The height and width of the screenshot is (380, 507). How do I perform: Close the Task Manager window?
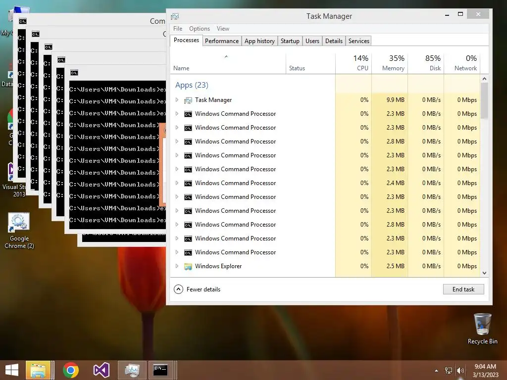(478, 14)
